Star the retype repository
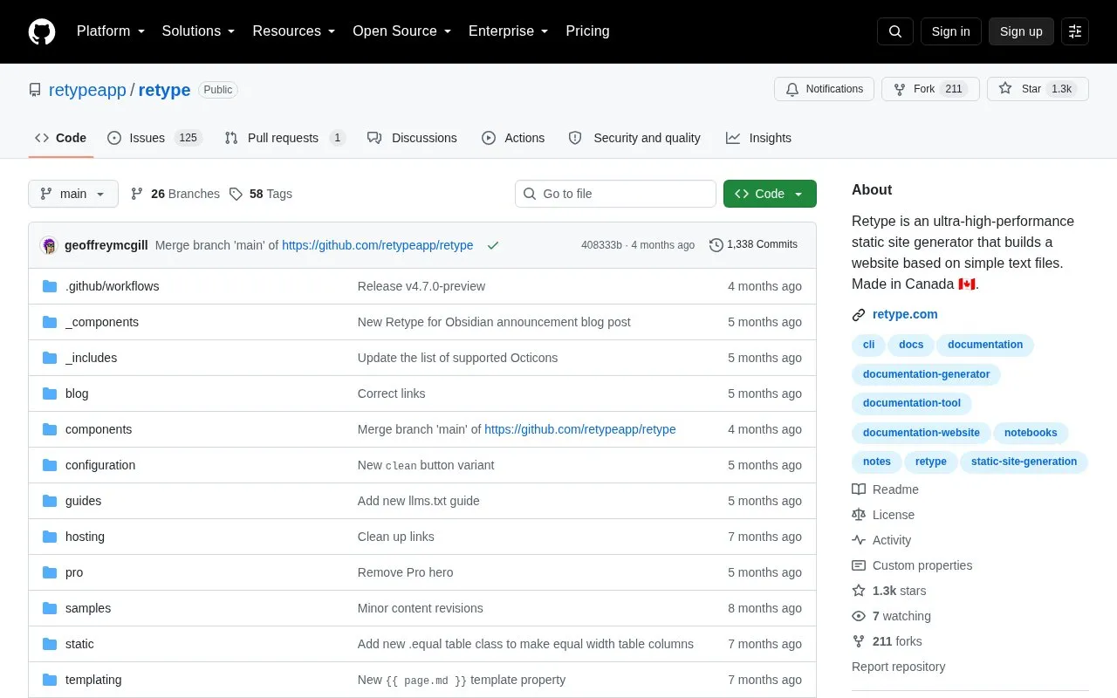 (1038, 89)
